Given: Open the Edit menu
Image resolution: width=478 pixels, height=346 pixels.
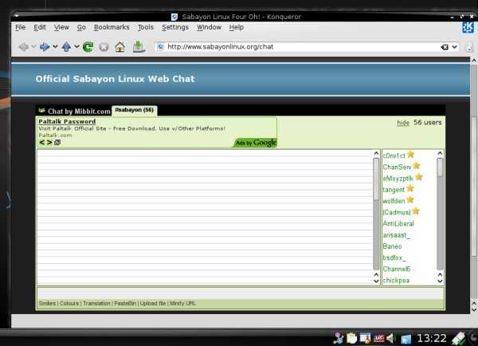Looking at the screenshot, I should pos(40,27).
